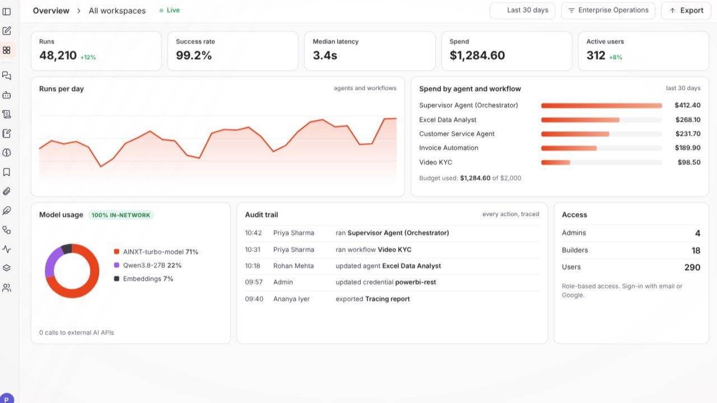Select the Embeddings 7% legend entry
717x403 pixels.
pyautogui.click(x=143, y=279)
